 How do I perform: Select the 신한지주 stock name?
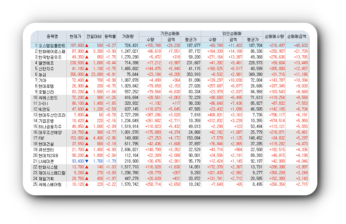(46, 69)
